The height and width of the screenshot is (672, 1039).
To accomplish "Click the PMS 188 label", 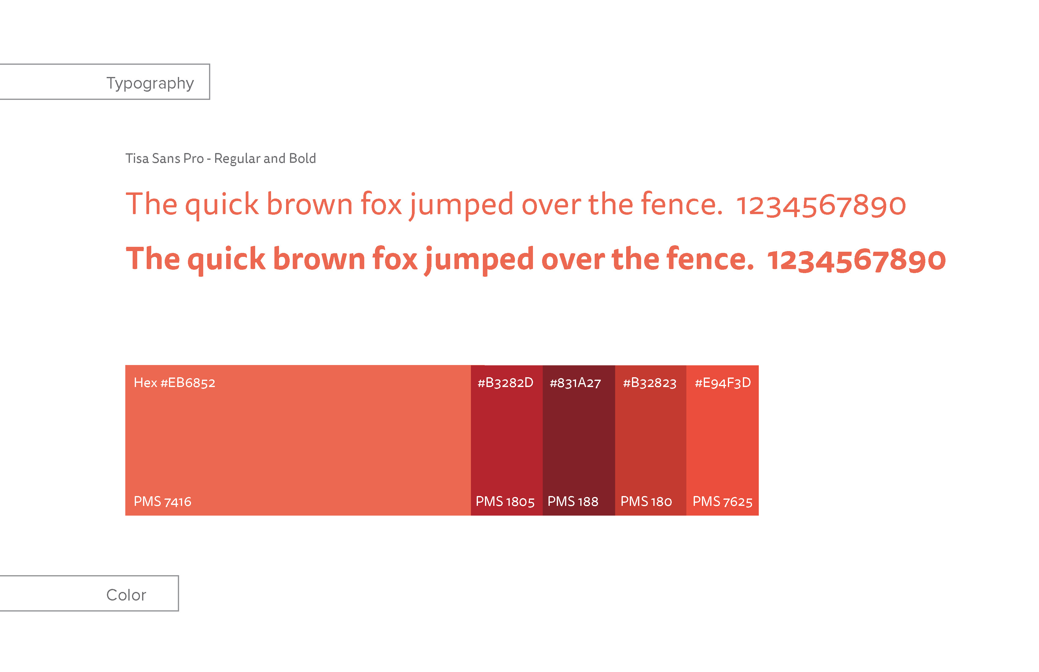I will point(573,501).
